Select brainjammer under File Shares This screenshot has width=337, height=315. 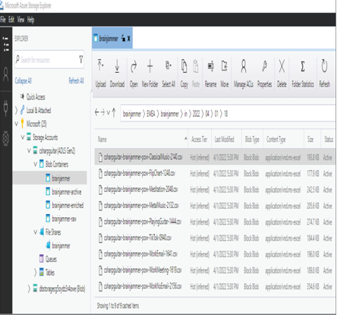pyautogui.click(x=61, y=245)
